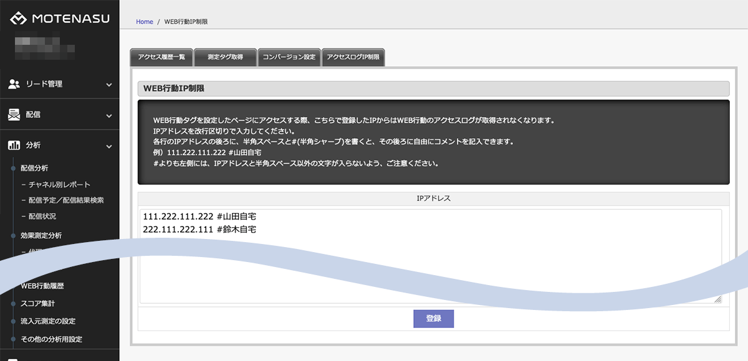Viewport: 748px width, 361px height.
Task: Click the リード管理 people icon
Action: 14,84
